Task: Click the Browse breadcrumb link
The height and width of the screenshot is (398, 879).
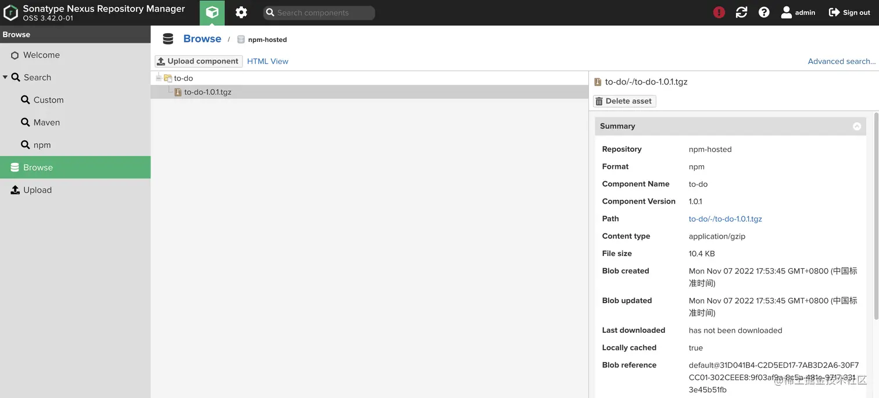Action: pyautogui.click(x=202, y=38)
